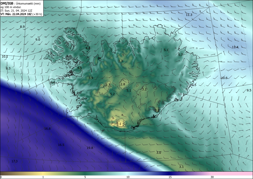Image resolution: width=253 pixels, height=179 pixels.
Task: Click the color scale label 30
Action: coord(212,177)
